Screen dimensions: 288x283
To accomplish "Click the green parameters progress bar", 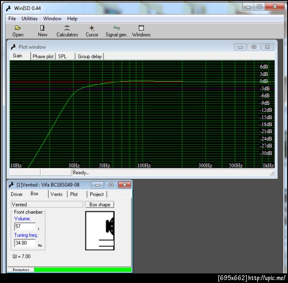I will pos(83,270).
